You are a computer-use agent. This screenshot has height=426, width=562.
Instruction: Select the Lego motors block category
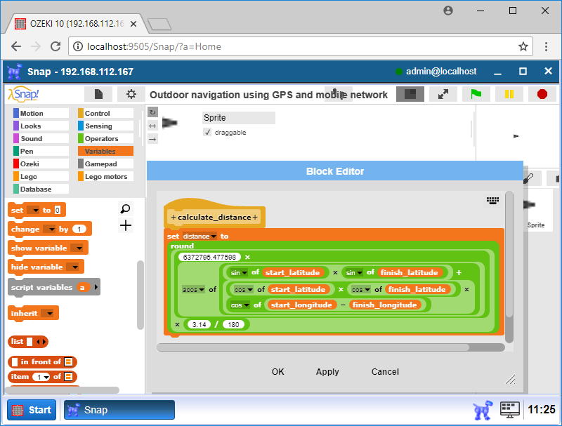point(106,176)
